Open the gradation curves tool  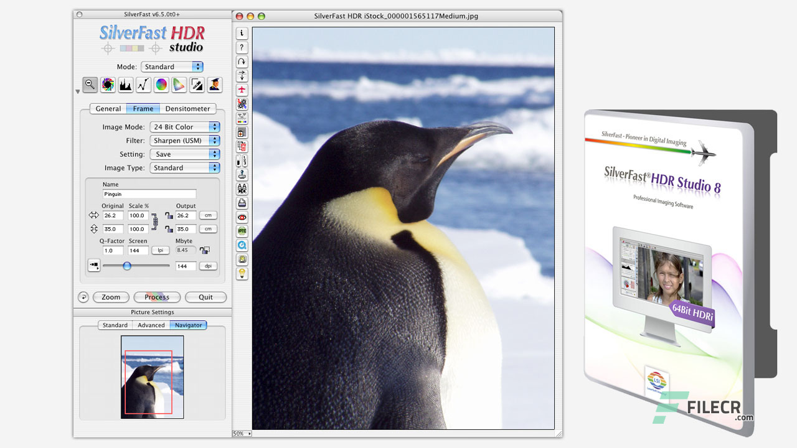(143, 85)
